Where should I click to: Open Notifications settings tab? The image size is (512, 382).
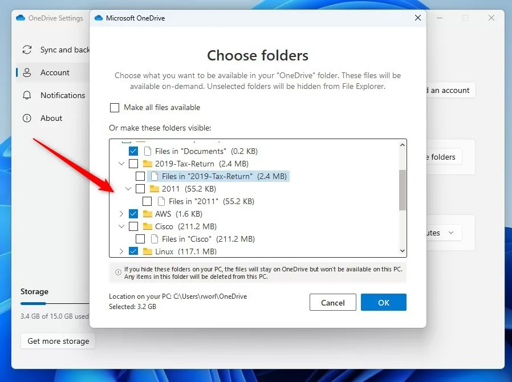[54, 95]
